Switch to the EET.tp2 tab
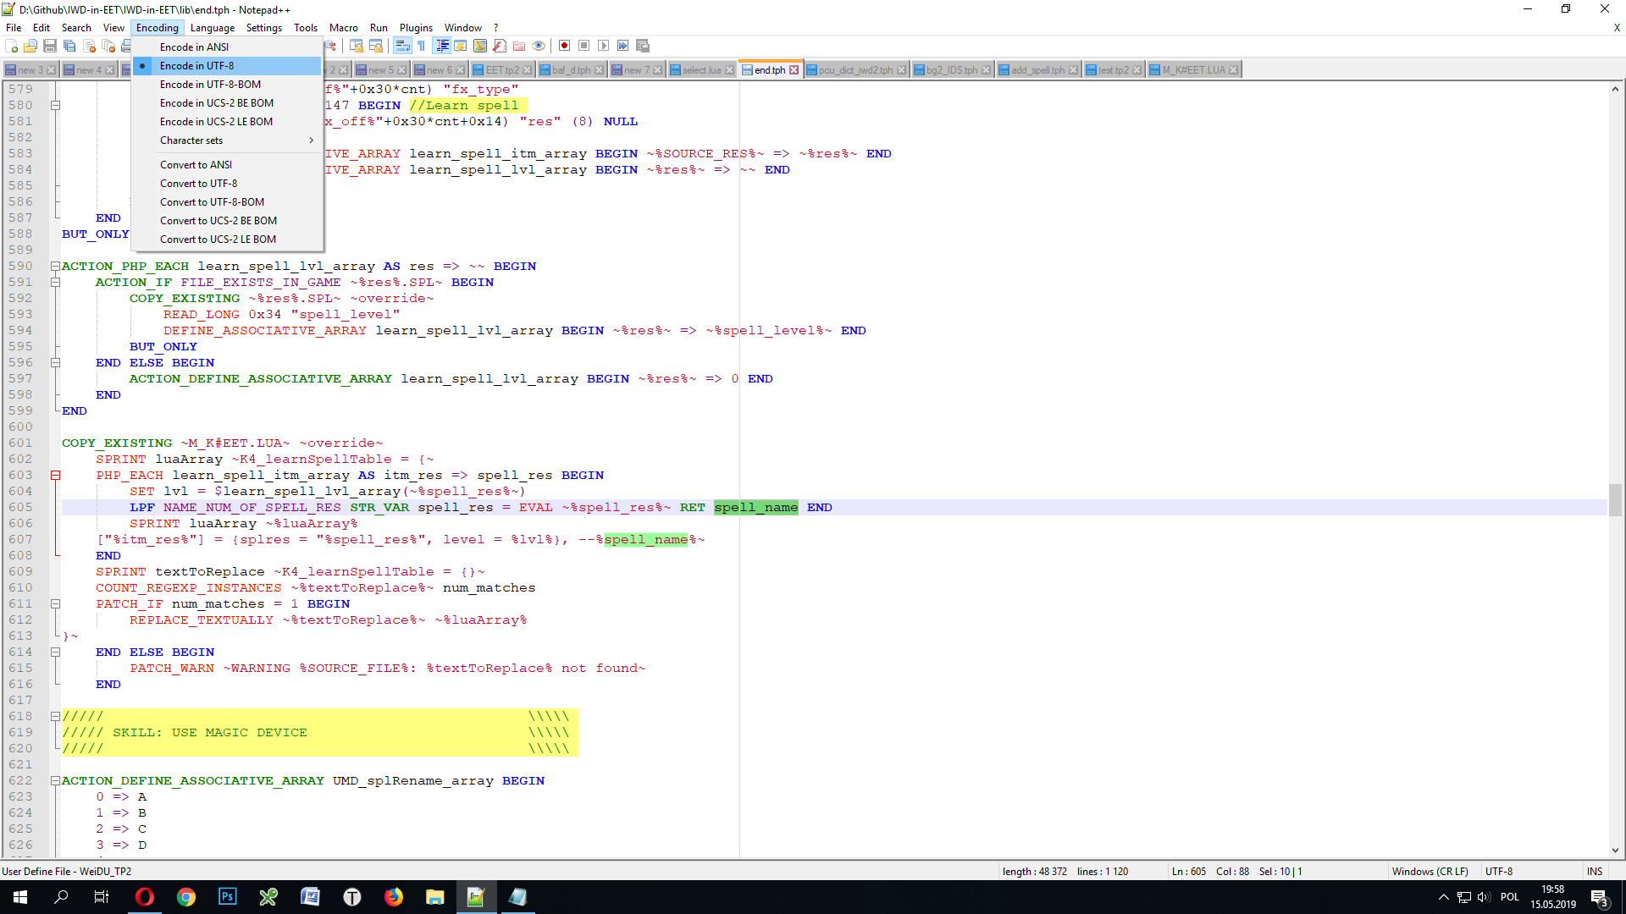1626x914 pixels. [502, 70]
